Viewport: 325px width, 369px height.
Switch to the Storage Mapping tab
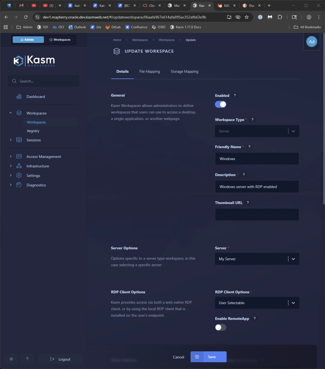185,71
